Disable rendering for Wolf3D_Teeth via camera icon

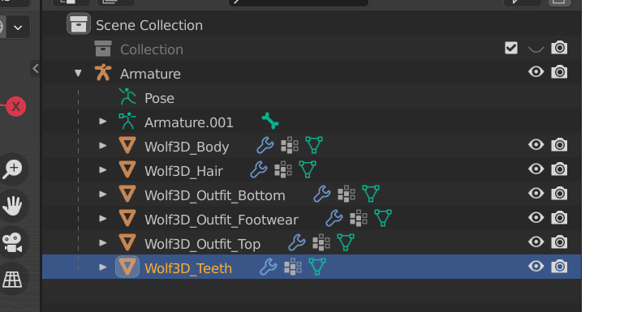559,267
